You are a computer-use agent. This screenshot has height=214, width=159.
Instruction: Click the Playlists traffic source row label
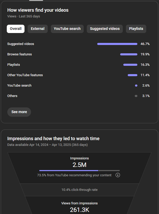(14, 65)
